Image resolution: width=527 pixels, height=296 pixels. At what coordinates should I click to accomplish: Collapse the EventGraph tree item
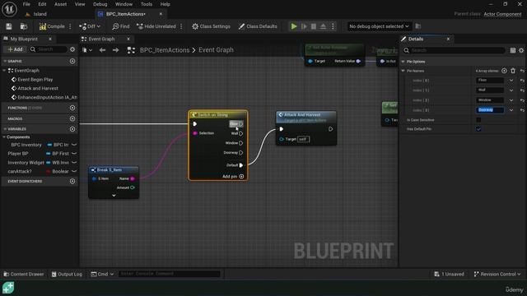tap(4, 71)
